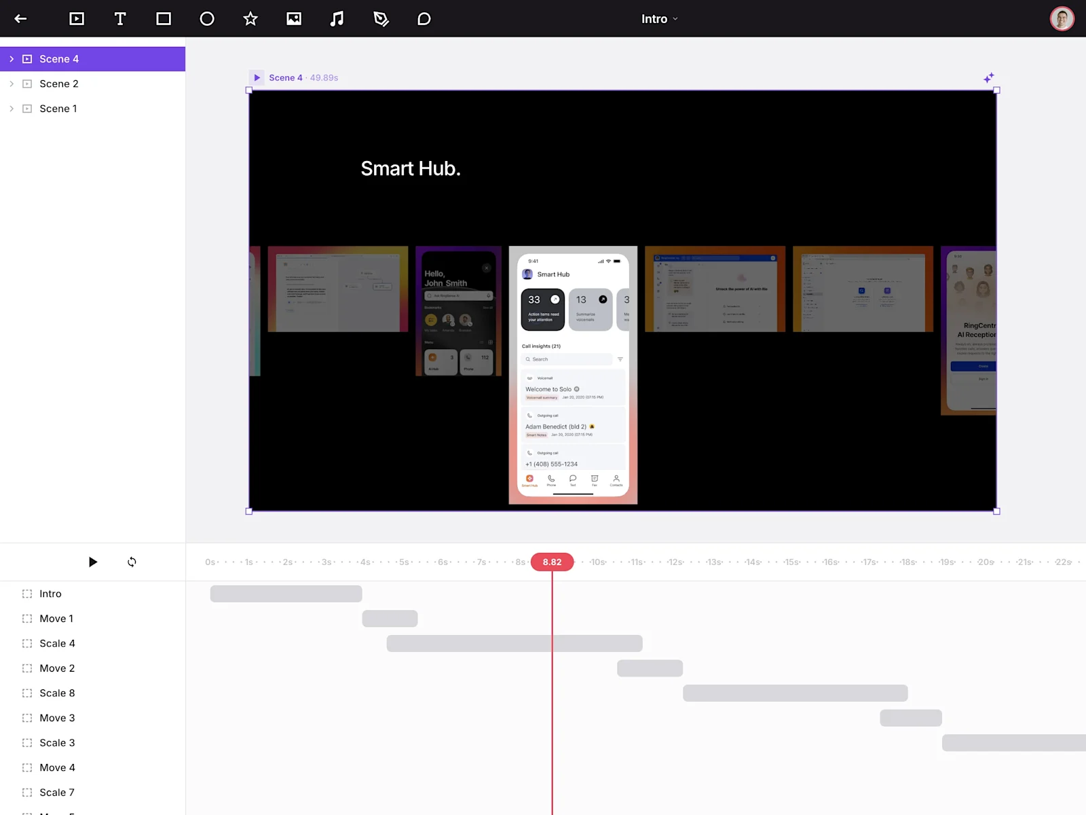Screen dimensions: 1086x815
Task: Select the Ellipse shape tool
Action: (x=207, y=19)
